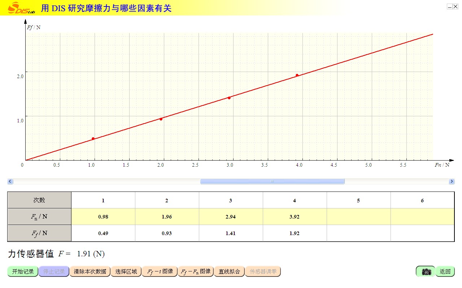Image resolution: width=462 pixels, height=288 pixels.
Task: Click the plotted data point near Fn 3.92
Action: (297, 75)
